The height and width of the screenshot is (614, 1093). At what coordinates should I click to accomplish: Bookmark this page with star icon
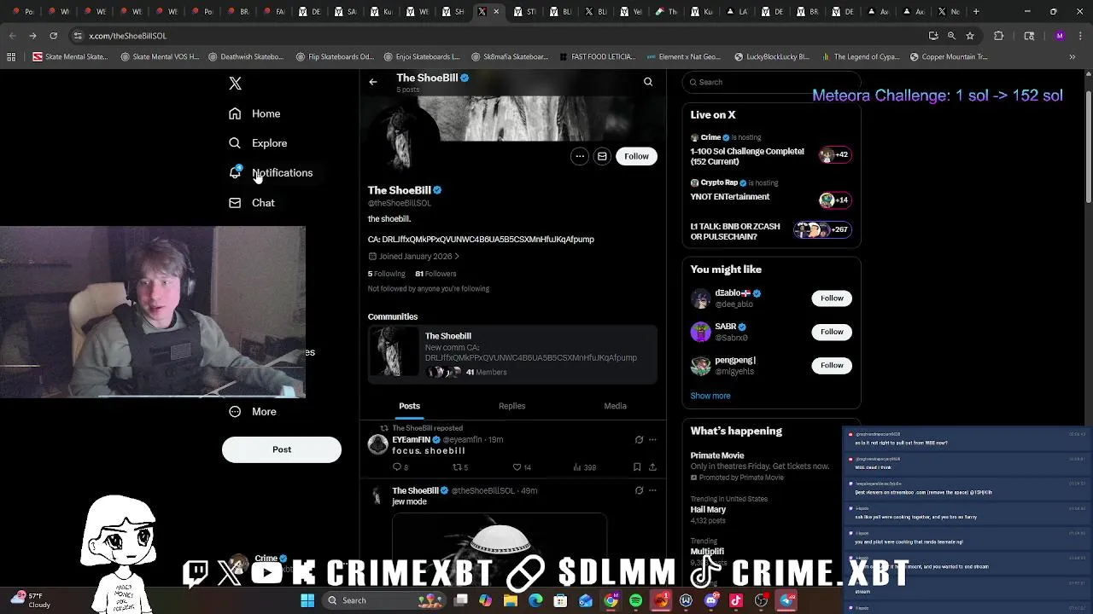click(970, 36)
